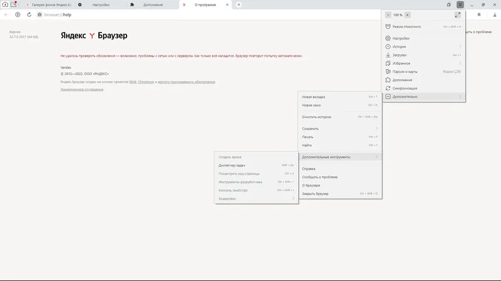
Task: Expand the Избранное submenu
Action: coord(424,63)
